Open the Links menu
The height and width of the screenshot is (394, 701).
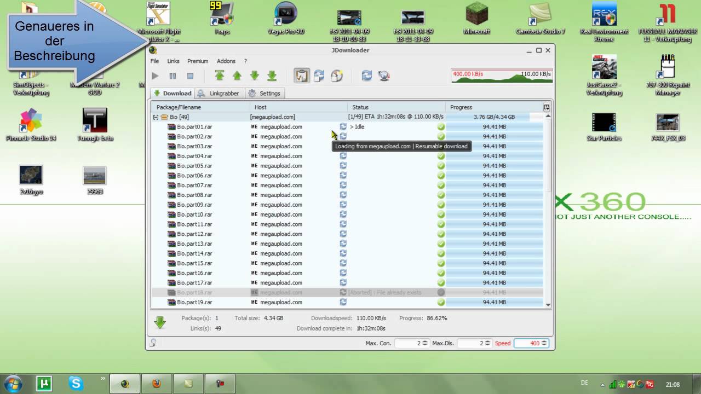173,61
